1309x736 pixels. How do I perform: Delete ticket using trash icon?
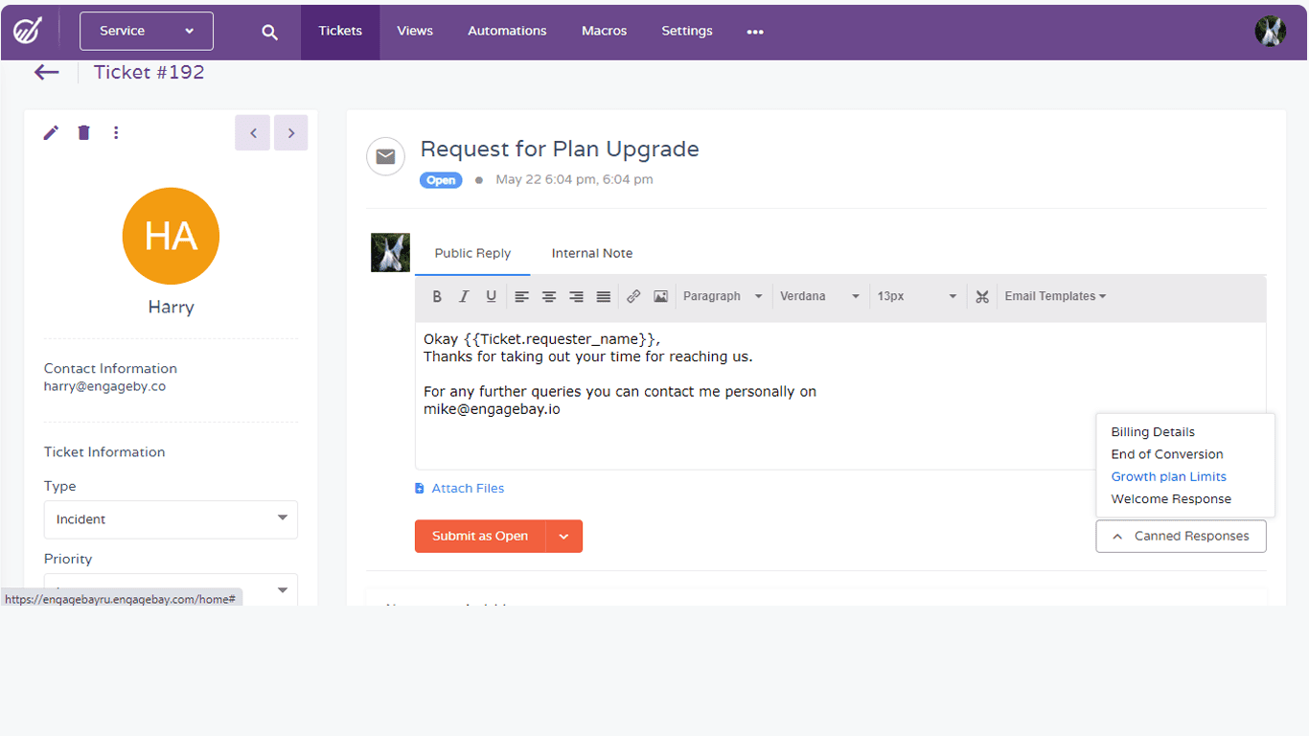click(x=83, y=133)
